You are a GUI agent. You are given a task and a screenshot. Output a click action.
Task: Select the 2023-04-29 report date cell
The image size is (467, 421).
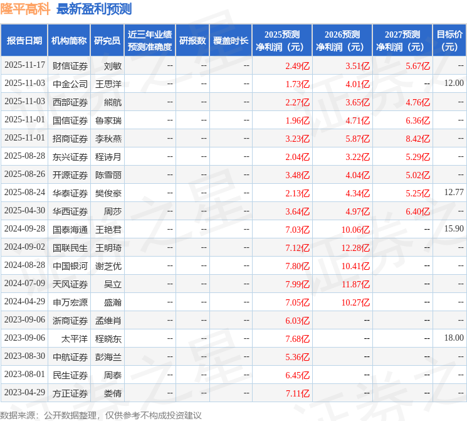pos(24,393)
